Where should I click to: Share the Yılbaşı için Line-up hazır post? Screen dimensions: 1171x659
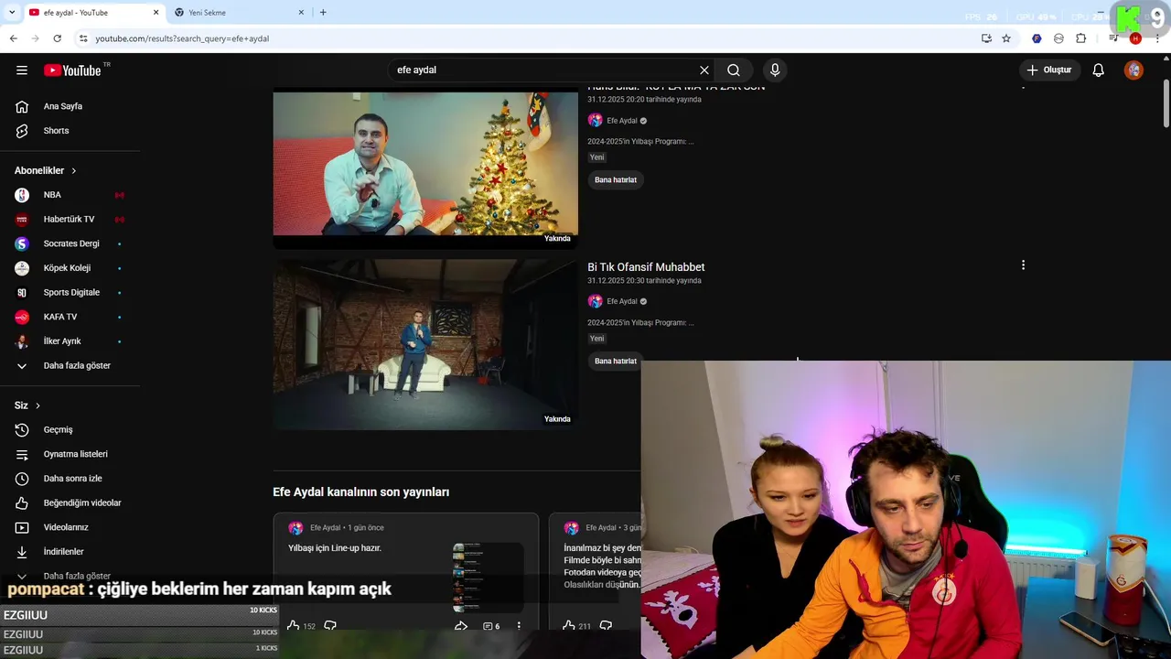(461, 626)
